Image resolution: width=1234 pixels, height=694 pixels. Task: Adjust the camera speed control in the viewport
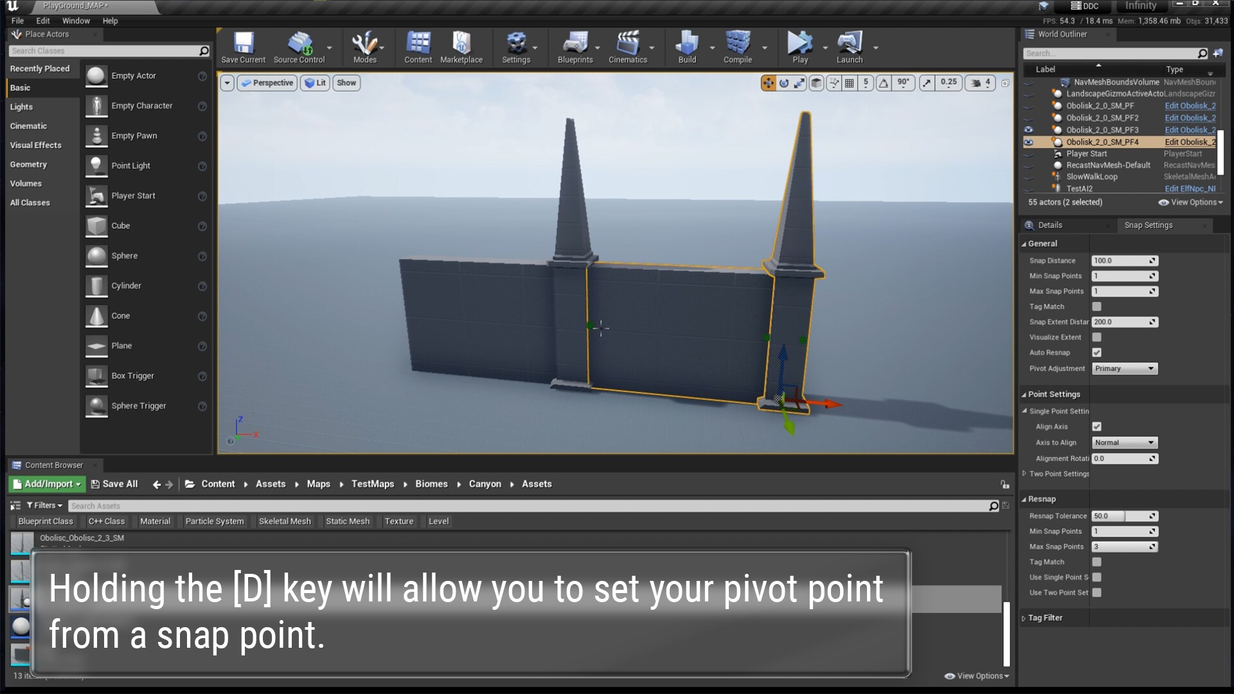[x=979, y=83]
